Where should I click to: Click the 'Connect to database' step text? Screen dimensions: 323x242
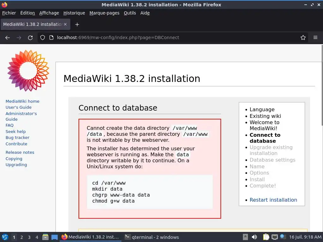pyautogui.click(x=265, y=138)
